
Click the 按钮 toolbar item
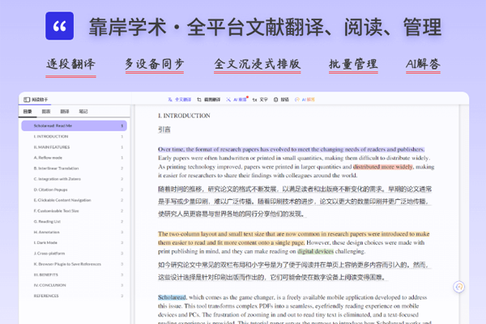[x=280, y=100]
